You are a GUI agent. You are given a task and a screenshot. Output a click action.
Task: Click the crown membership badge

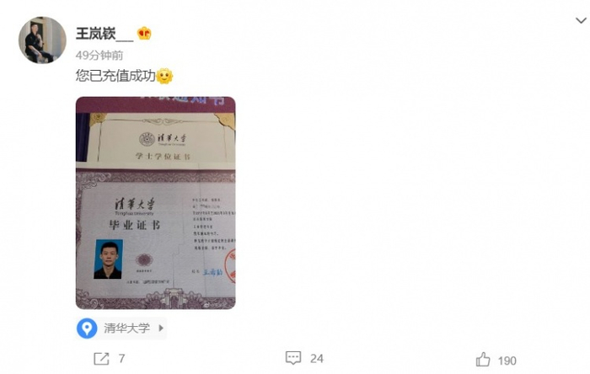[144, 34]
